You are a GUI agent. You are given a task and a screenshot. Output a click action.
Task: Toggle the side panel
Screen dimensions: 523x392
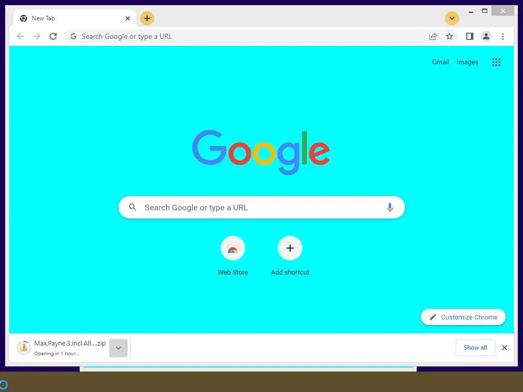[470, 36]
